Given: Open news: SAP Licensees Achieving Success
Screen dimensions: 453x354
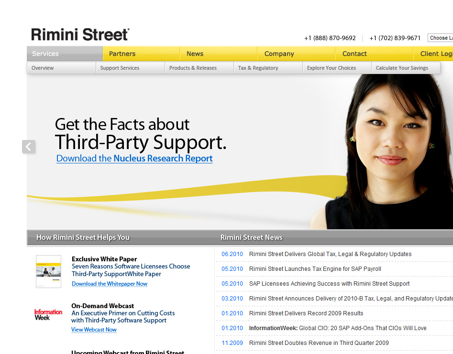Looking at the screenshot, I should [330, 284].
